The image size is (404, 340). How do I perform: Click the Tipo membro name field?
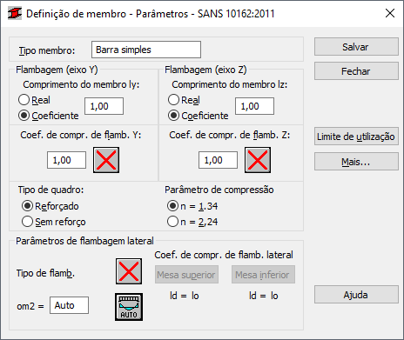(x=146, y=50)
